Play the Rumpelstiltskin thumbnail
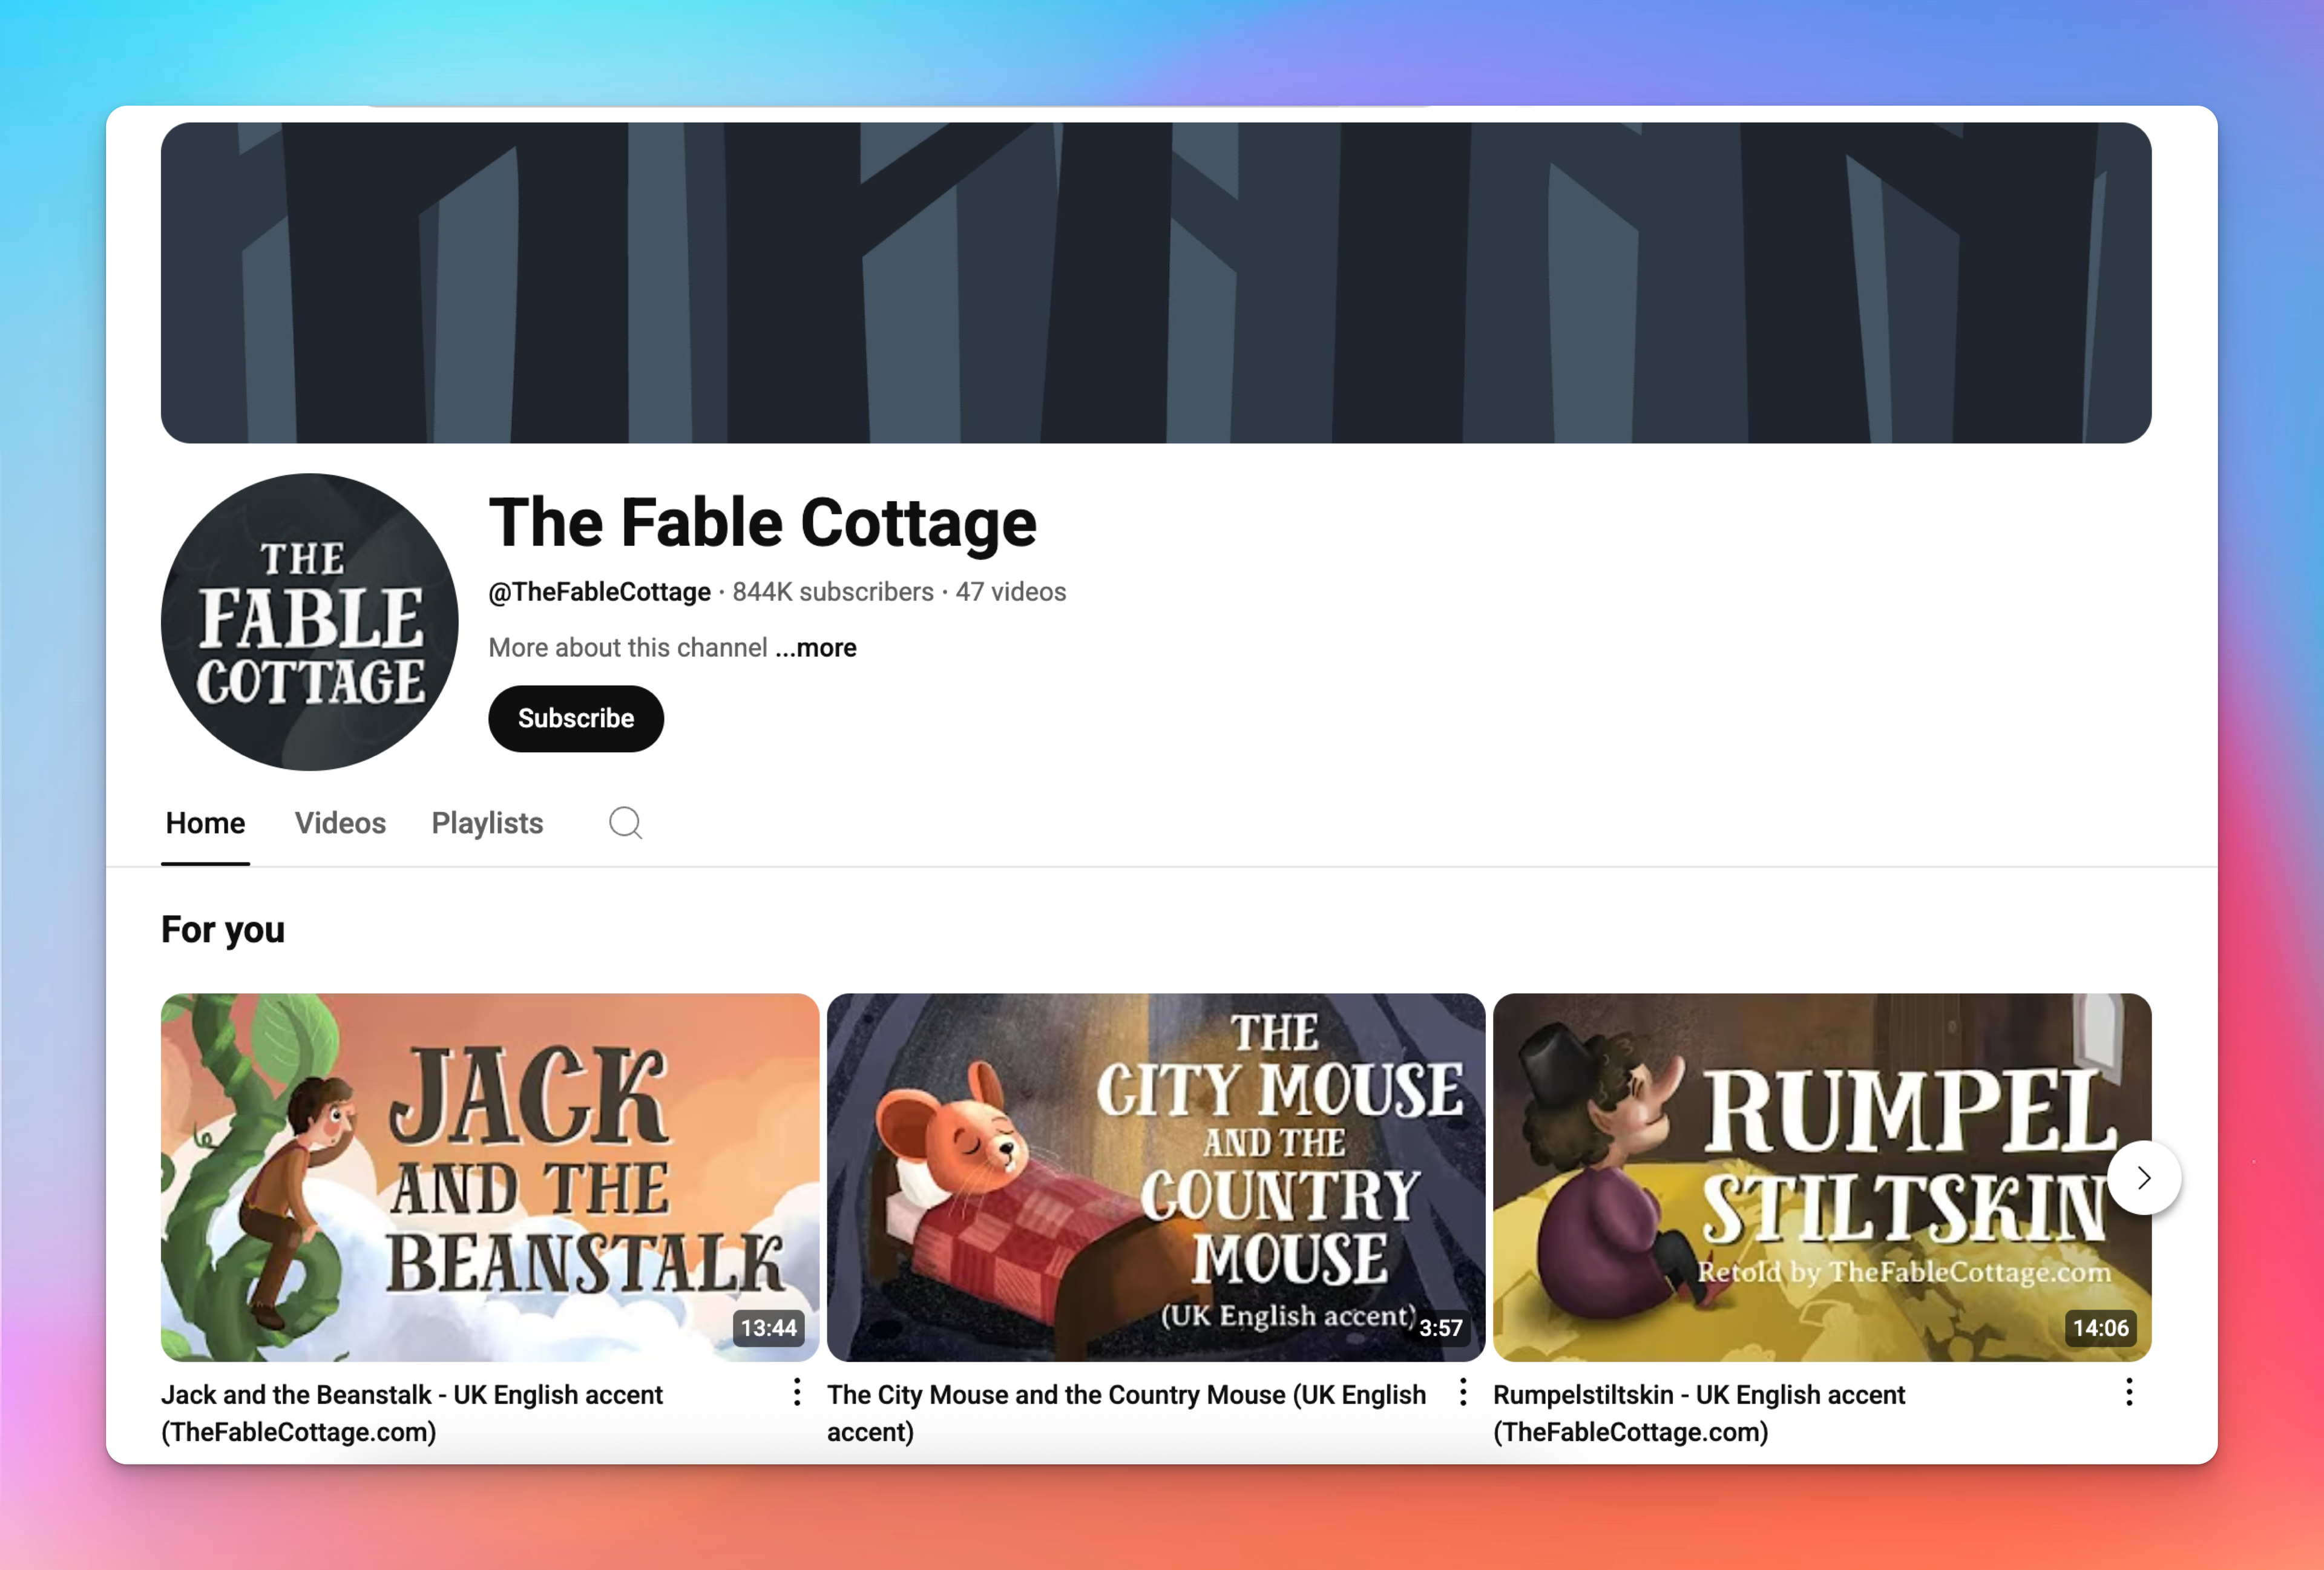Image resolution: width=2324 pixels, height=1570 pixels. pos(1822,1177)
